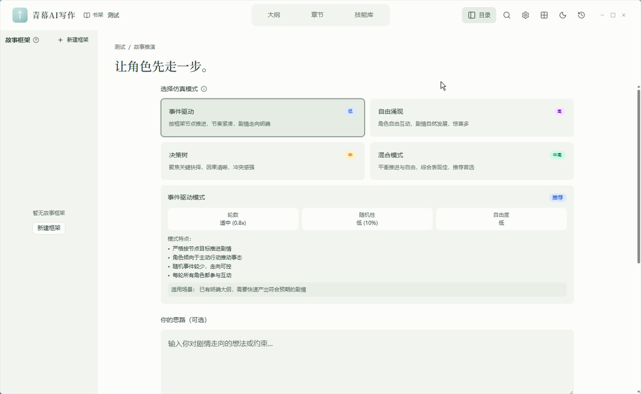
Task: Click the 高 badge on 自由涌现
Action: pos(560,112)
